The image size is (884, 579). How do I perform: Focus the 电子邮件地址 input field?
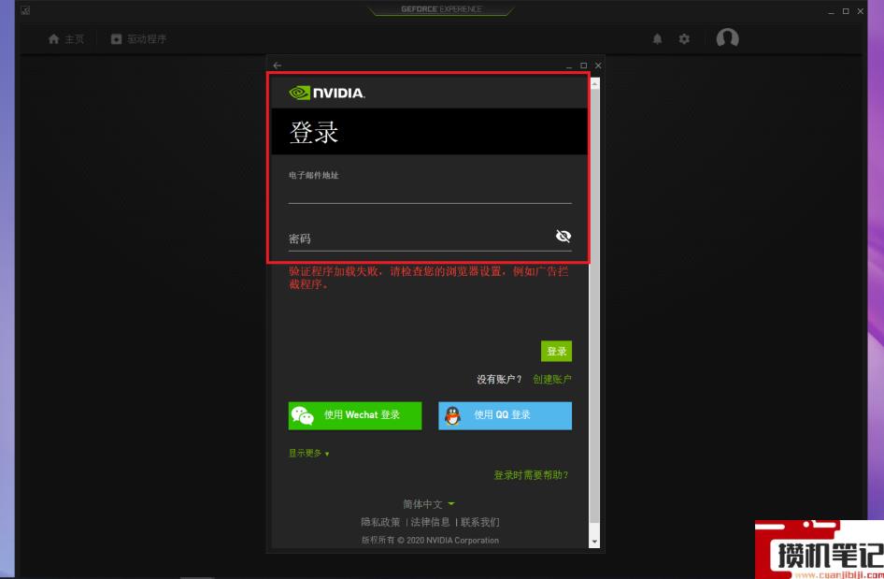[430, 193]
